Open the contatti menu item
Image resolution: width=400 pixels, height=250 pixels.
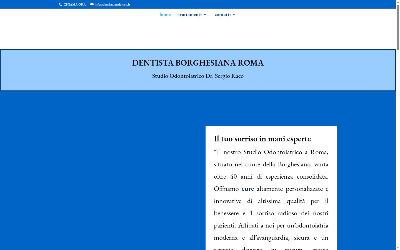[222, 14]
